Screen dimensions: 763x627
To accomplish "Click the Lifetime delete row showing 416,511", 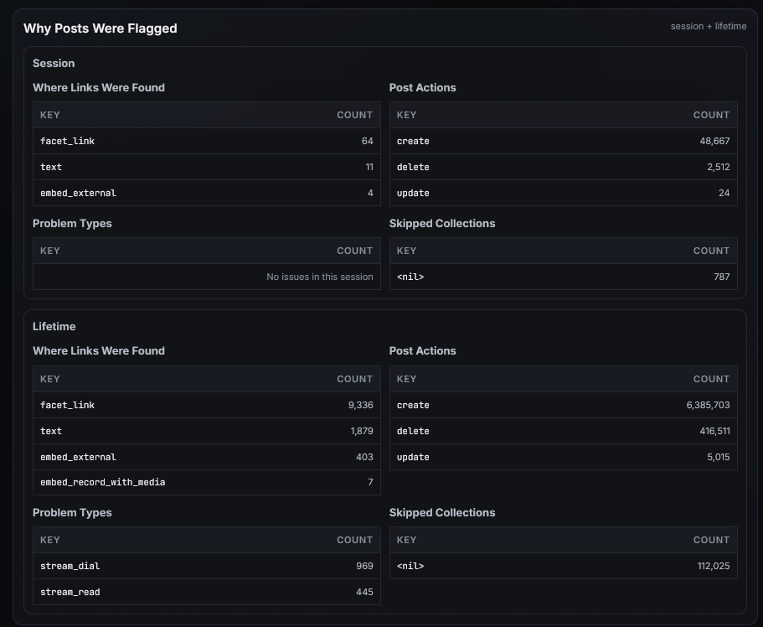I will pos(563,431).
